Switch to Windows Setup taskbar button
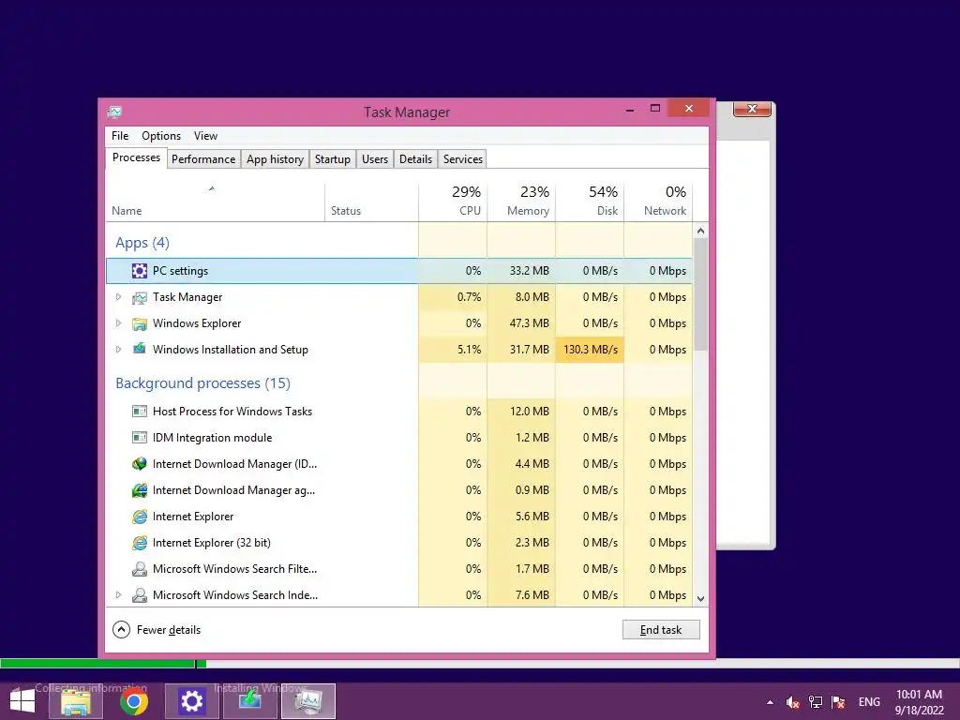 point(249,701)
